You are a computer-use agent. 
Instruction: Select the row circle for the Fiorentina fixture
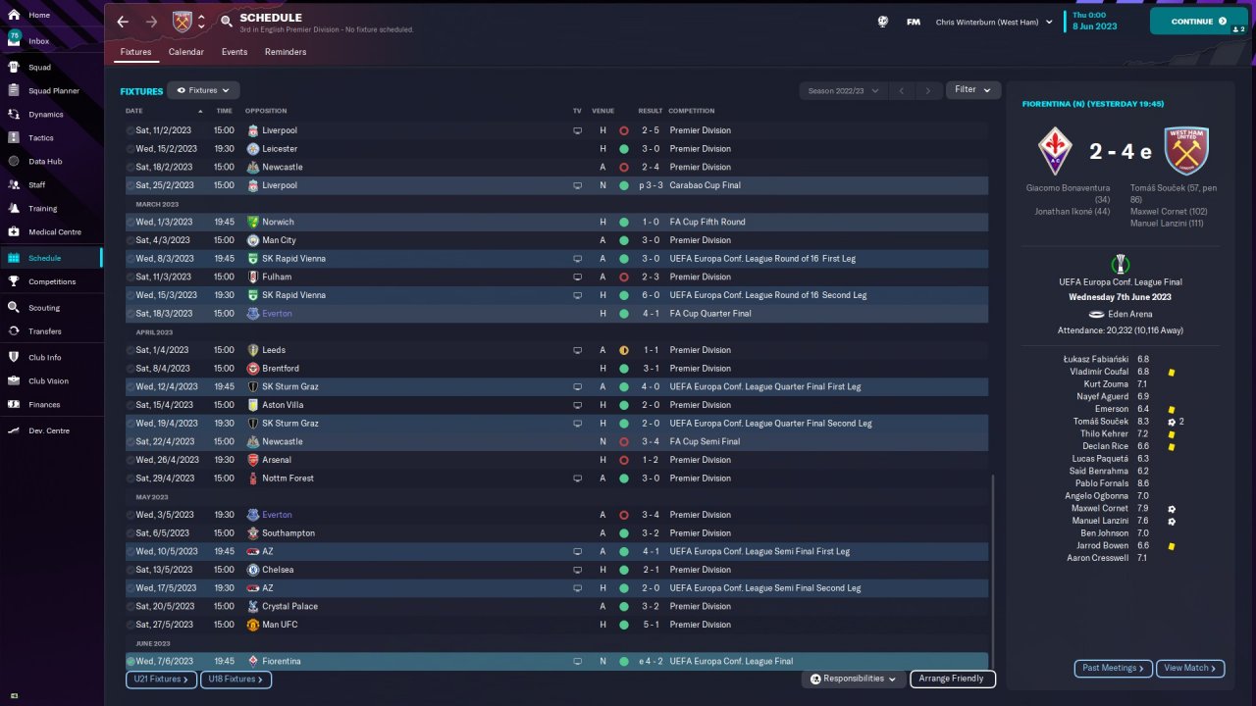coord(131,662)
